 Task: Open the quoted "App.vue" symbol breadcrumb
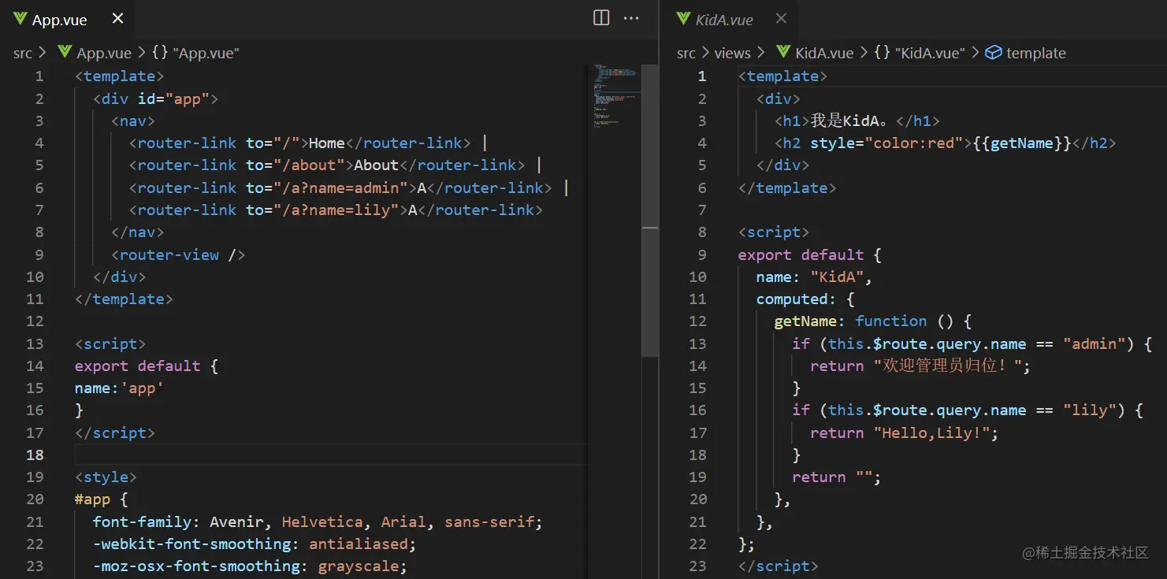click(206, 53)
